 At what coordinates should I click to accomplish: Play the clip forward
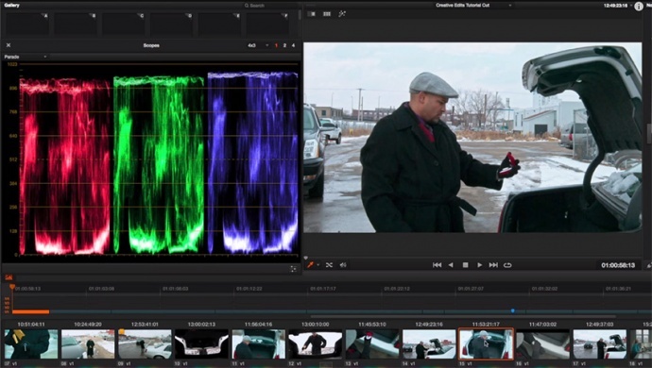coord(479,265)
